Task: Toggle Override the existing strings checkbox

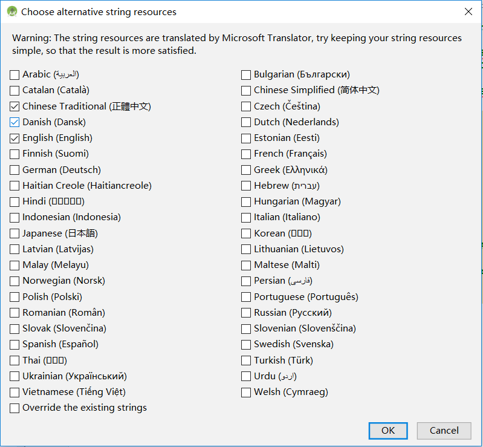Action: point(15,408)
